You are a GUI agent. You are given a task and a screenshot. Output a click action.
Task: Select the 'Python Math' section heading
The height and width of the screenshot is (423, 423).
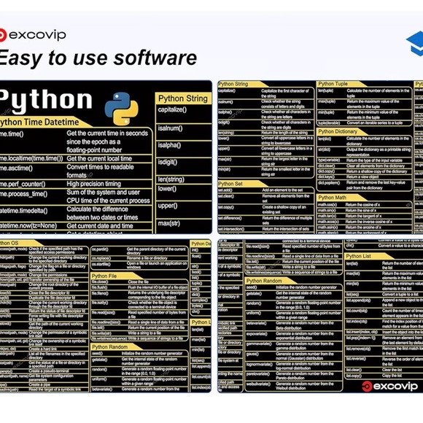point(333,198)
